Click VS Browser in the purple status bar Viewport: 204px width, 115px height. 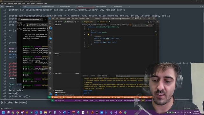tap(110, 101)
